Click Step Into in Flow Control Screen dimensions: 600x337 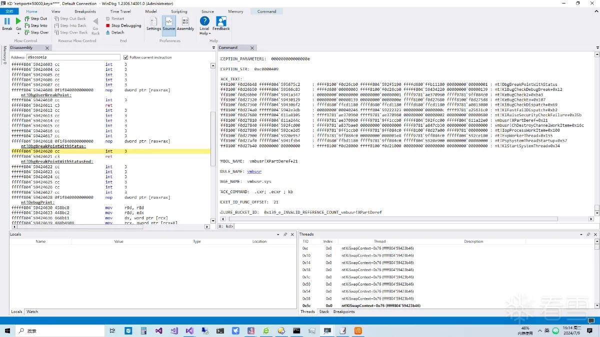pos(35,25)
